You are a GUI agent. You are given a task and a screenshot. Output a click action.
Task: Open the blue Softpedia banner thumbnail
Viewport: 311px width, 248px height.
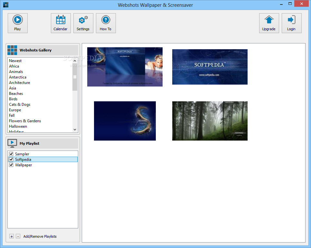coord(210,67)
